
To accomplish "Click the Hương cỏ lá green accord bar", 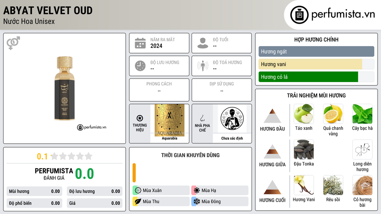I will pos(316,77).
